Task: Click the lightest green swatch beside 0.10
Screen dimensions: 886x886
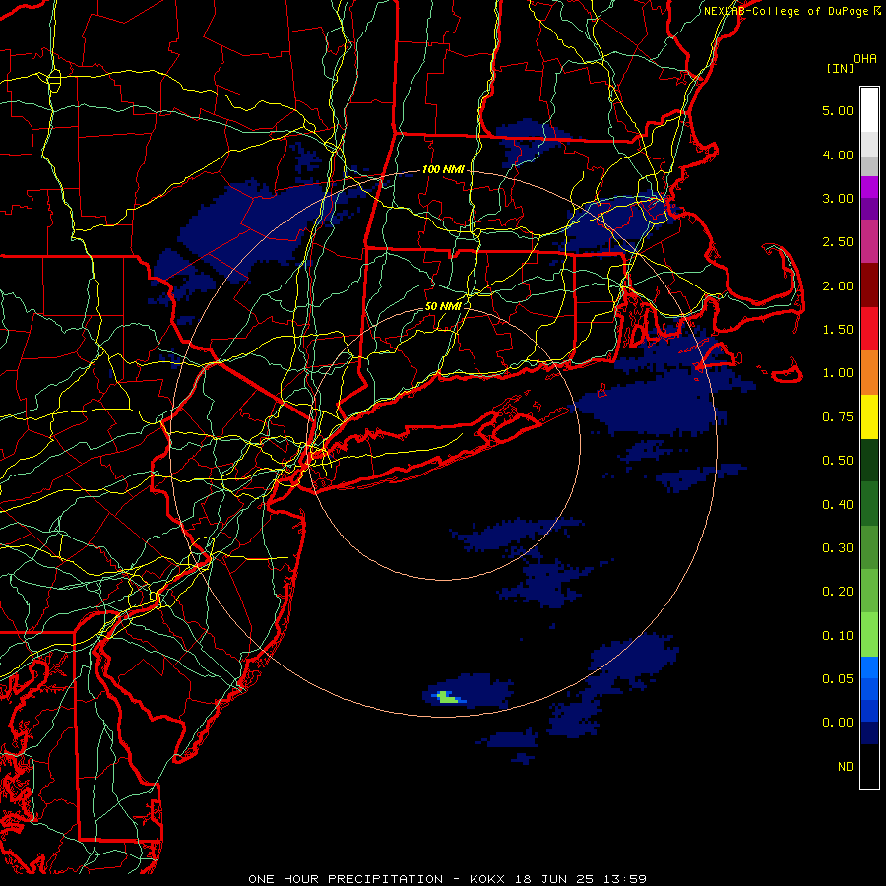Action: (869, 635)
